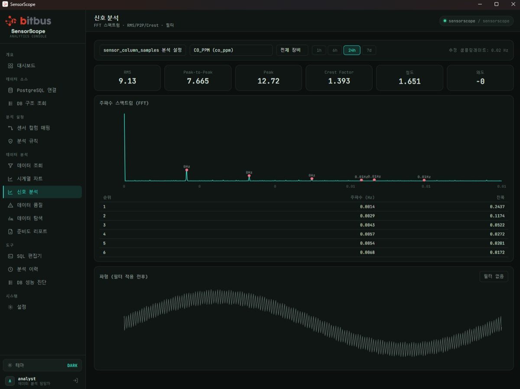The height and width of the screenshot is (389, 520).
Task: Click the 데이터 품질 warning triangle icon
Action: pos(10,205)
